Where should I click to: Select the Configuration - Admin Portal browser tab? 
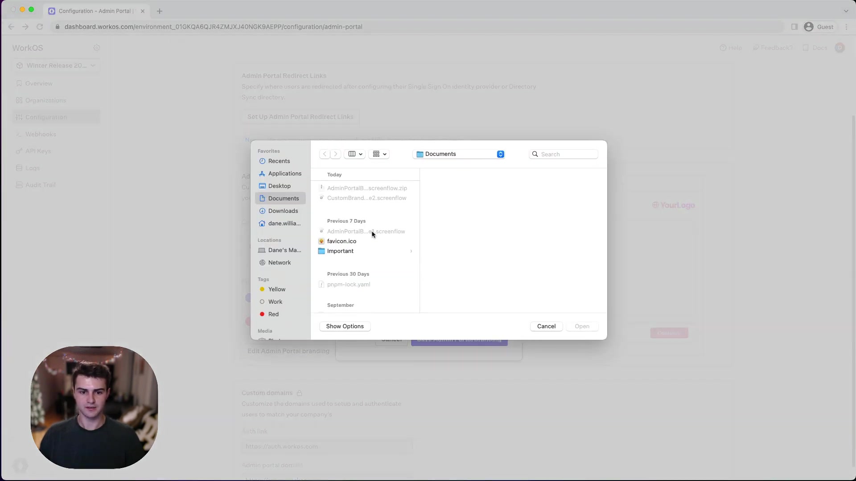95,11
